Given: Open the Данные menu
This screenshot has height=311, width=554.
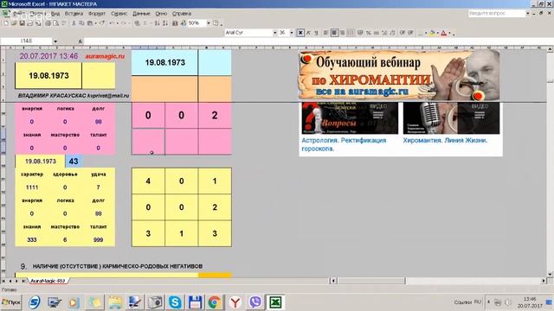Looking at the screenshot, I should pyautogui.click(x=141, y=14).
